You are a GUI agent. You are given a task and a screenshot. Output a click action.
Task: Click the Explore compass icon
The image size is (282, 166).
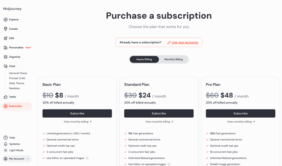(6, 19)
